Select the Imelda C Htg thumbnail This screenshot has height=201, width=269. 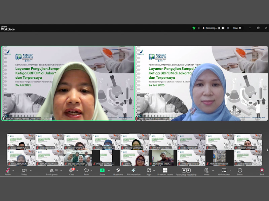pos(248,142)
